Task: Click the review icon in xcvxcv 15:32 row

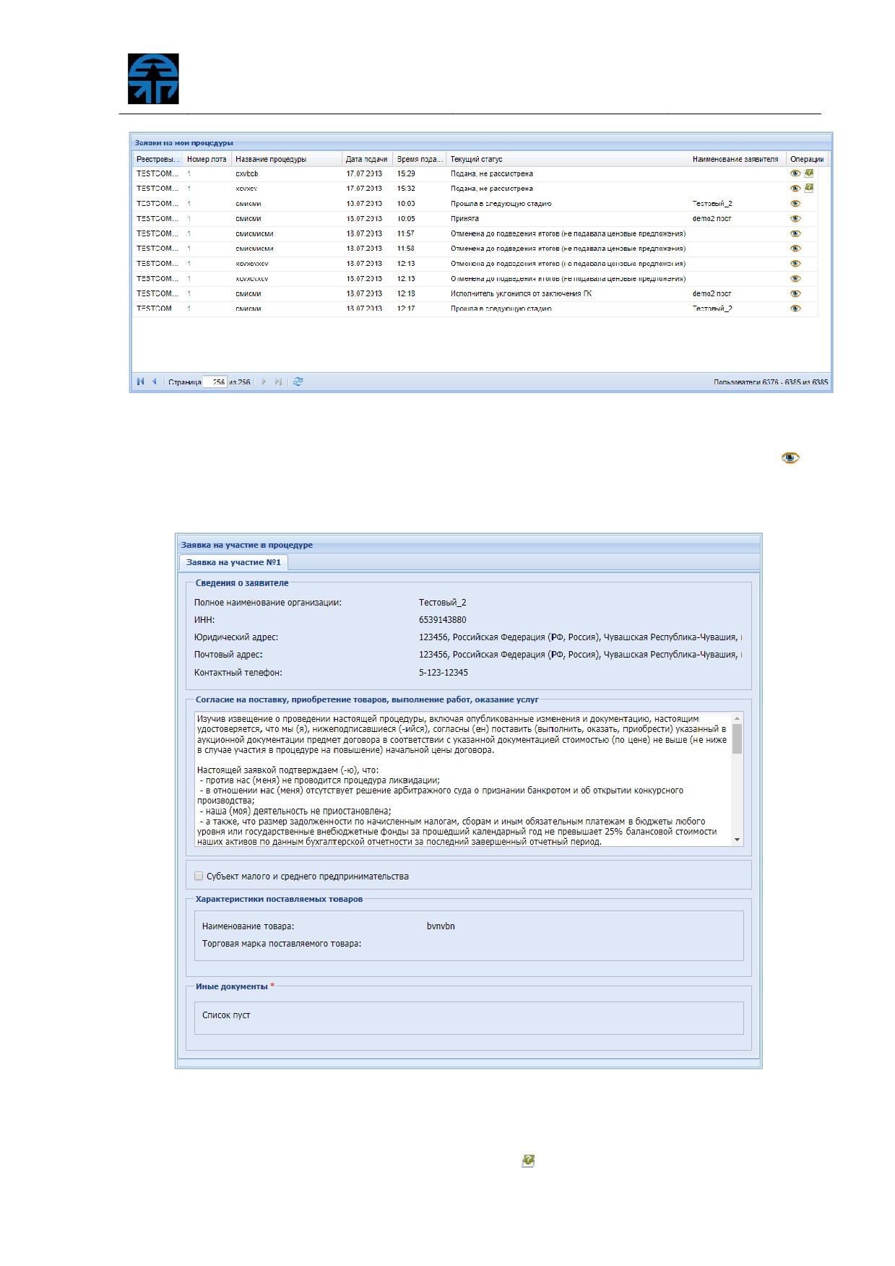Action: (x=809, y=188)
